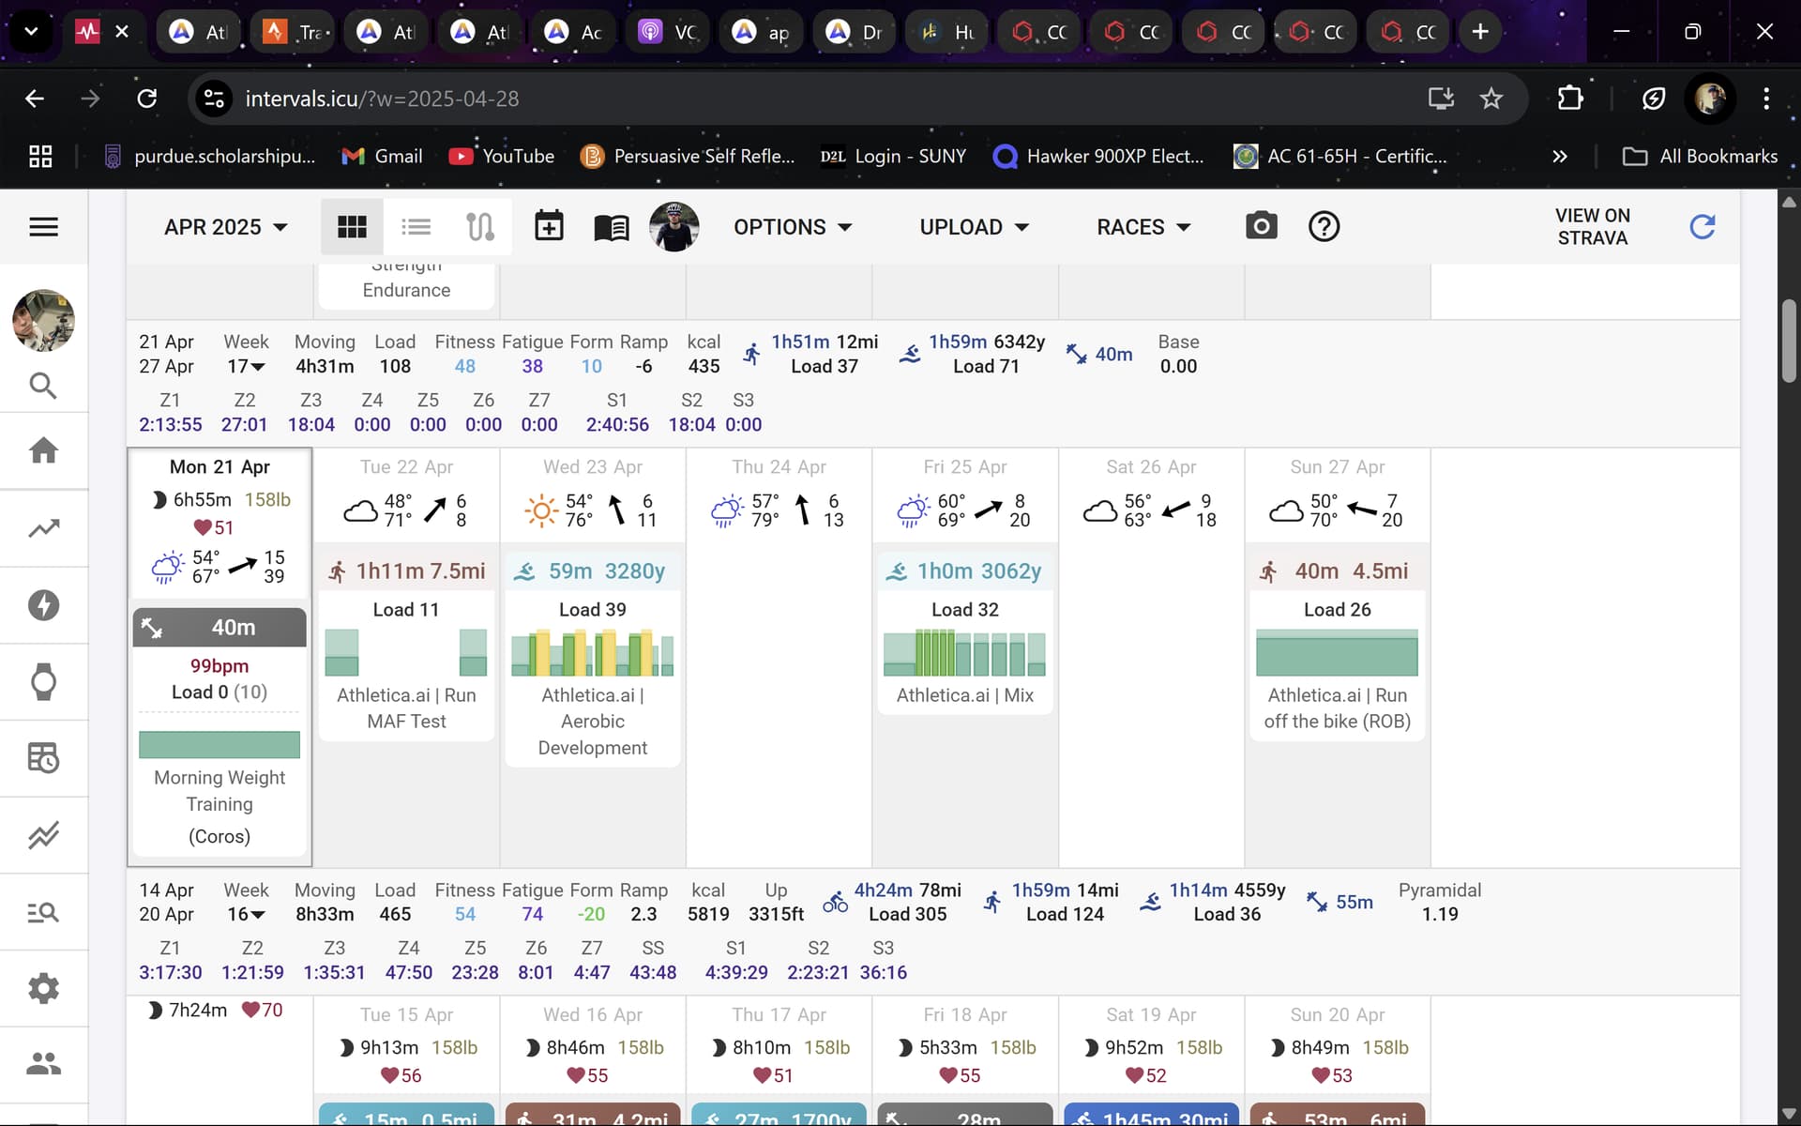Viewport: 1801px width, 1126px height.
Task: Open the workout library book icon
Action: point(612,227)
